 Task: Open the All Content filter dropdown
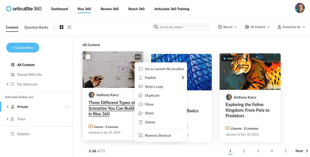[x=257, y=27]
